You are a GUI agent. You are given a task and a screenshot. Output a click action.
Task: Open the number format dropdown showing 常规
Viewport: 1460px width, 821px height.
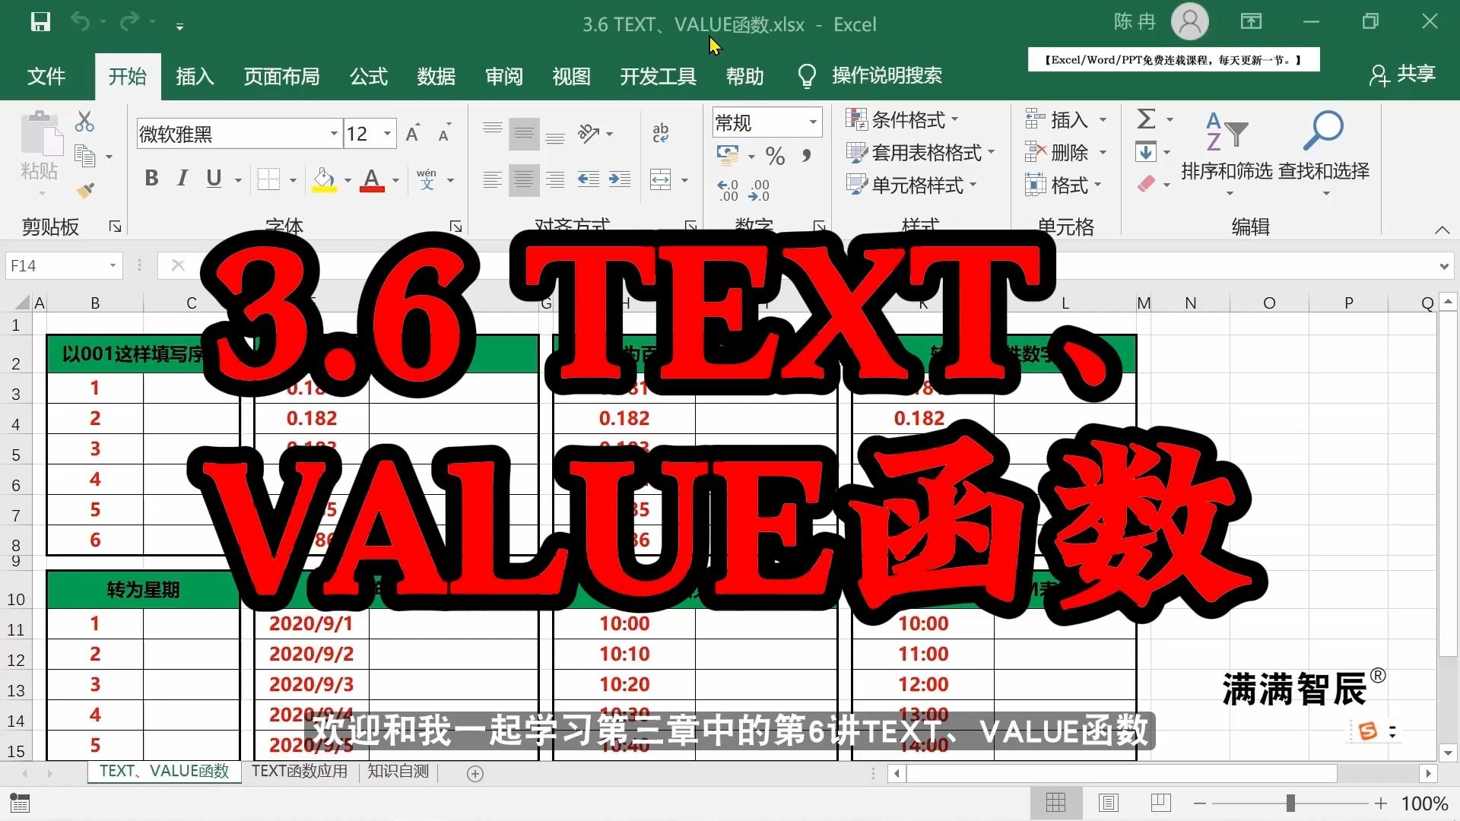click(x=813, y=122)
